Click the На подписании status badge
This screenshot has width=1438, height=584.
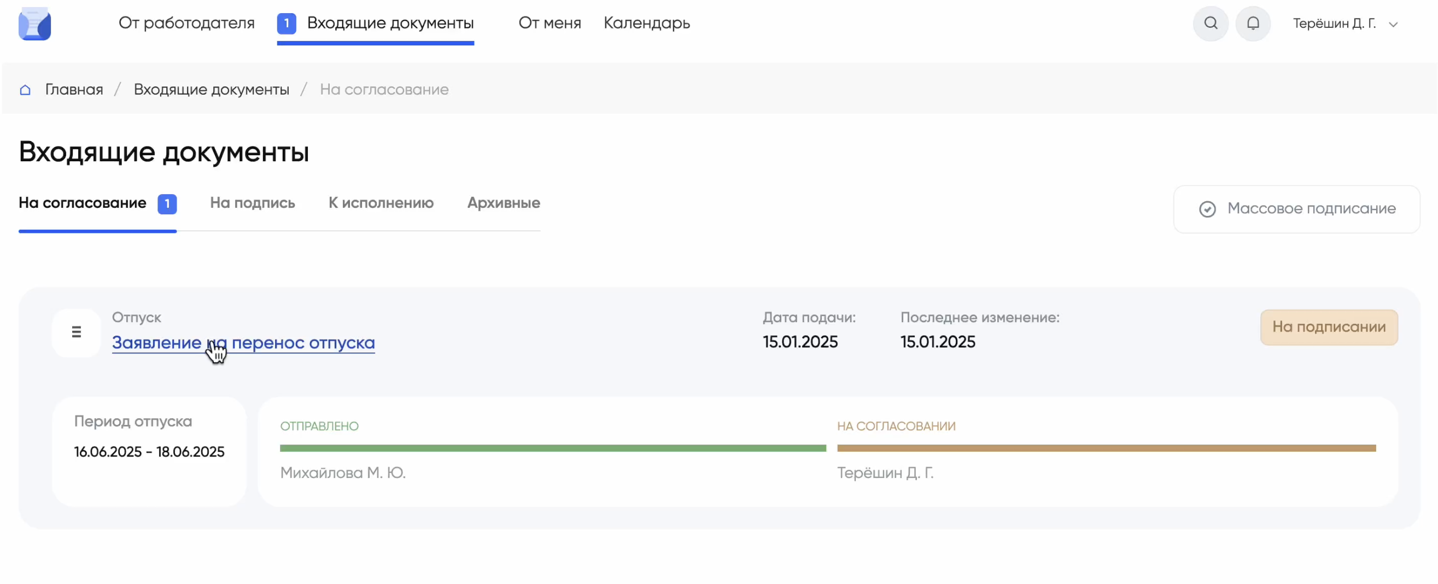pos(1329,327)
